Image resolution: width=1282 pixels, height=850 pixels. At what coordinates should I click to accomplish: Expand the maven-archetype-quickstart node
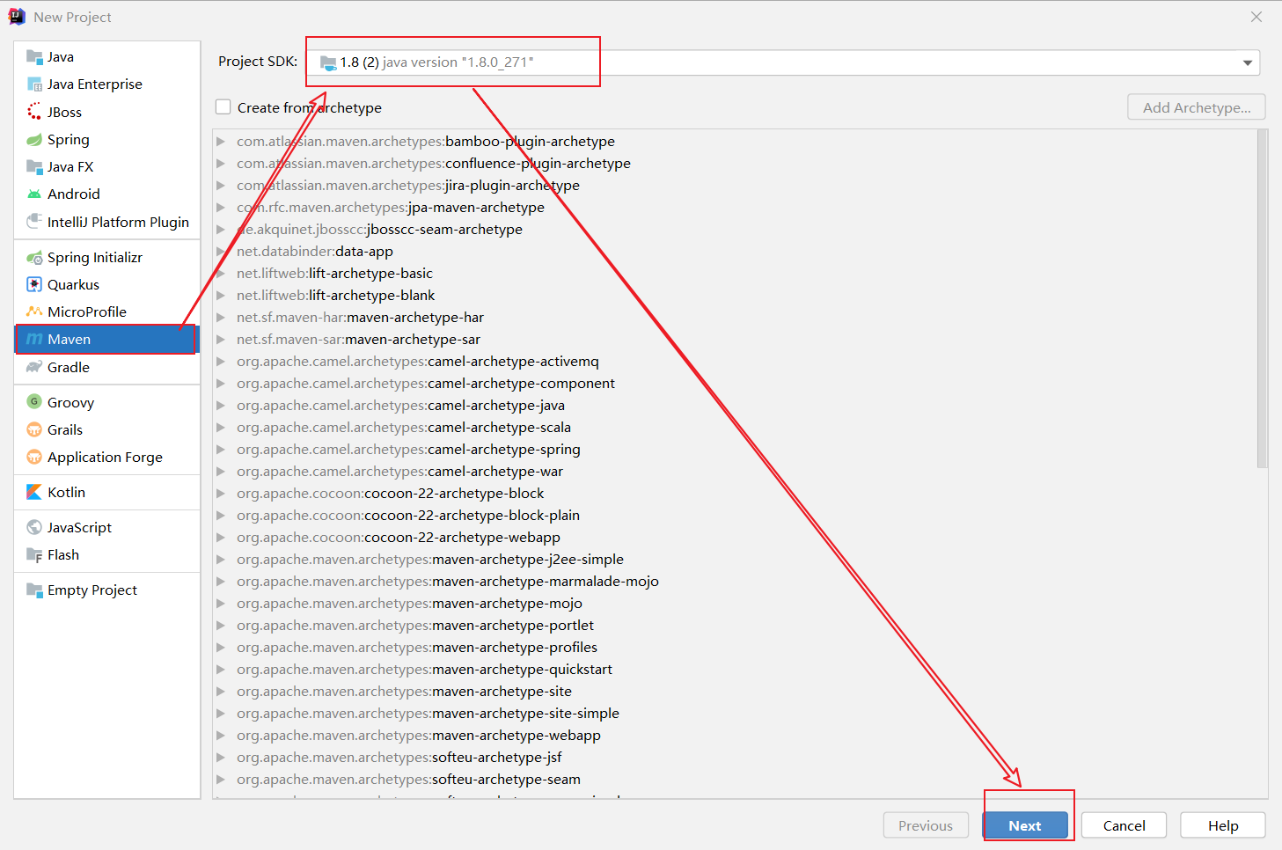click(221, 669)
